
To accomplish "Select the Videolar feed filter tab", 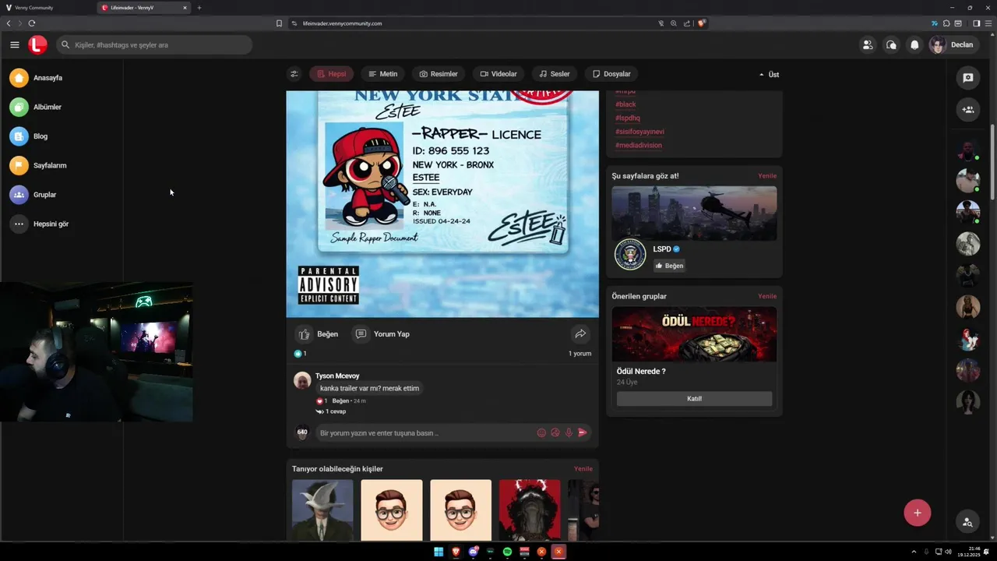I will pyautogui.click(x=498, y=74).
